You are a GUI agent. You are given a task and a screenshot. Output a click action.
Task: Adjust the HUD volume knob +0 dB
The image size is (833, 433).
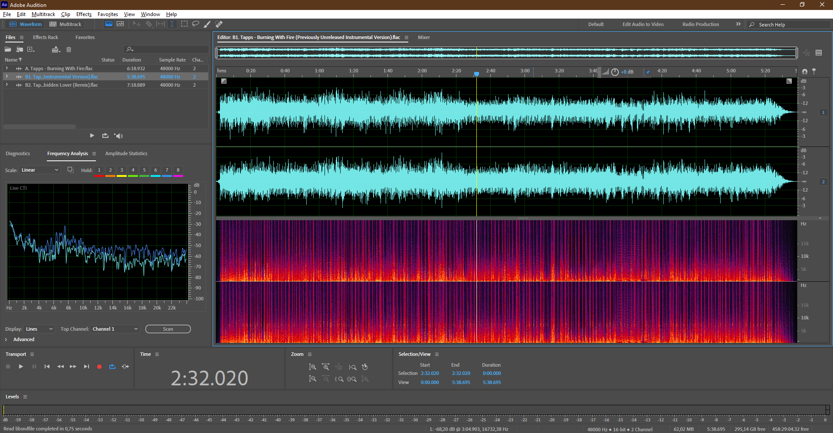(x=615, y=72)
